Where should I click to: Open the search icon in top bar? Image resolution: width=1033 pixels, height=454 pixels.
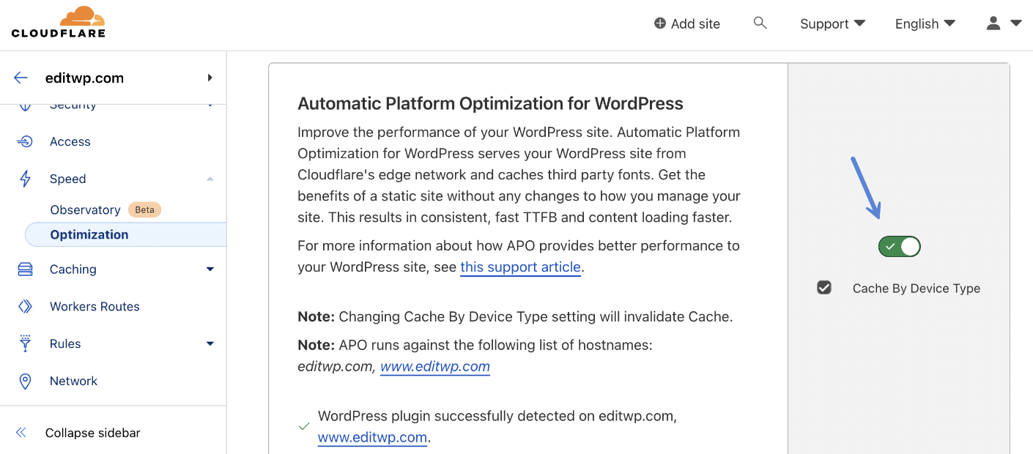tap(760, 23)
